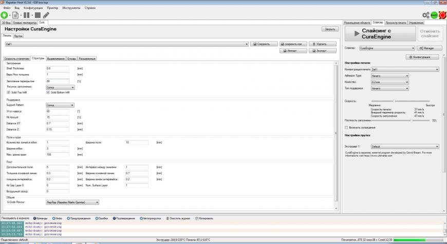Click the Конфигурация button in slicer panel

pyautogui.click(x=422, y=57)
